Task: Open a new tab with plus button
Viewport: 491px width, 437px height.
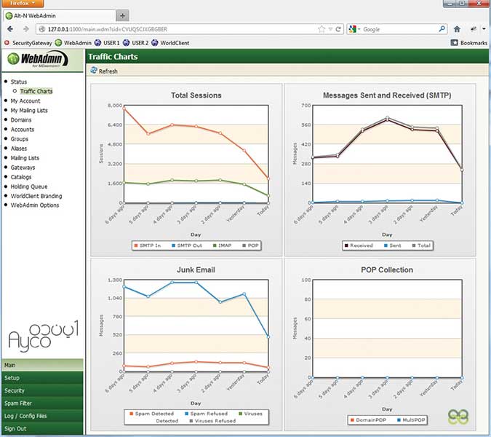Action: coord(122,15)
